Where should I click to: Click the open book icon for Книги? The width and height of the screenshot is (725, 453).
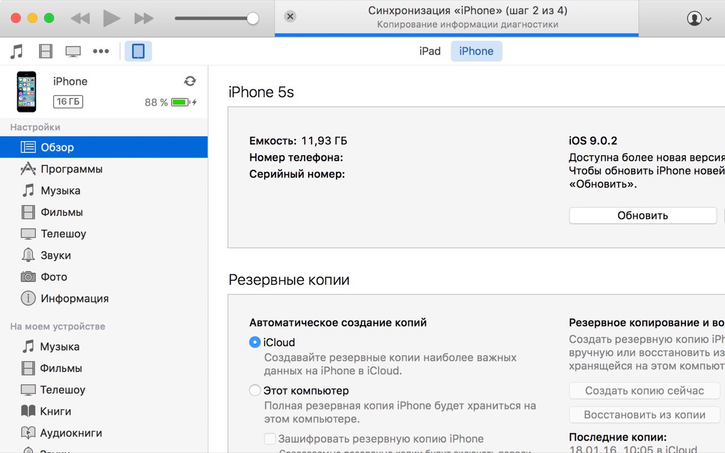click(x=28, y=411)
